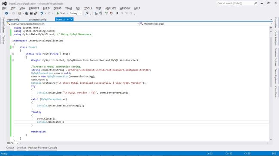The width and height of the screenshot is (279, 156).
Task: Collapse the class Insert code block
Action: (x=12, y=47)
